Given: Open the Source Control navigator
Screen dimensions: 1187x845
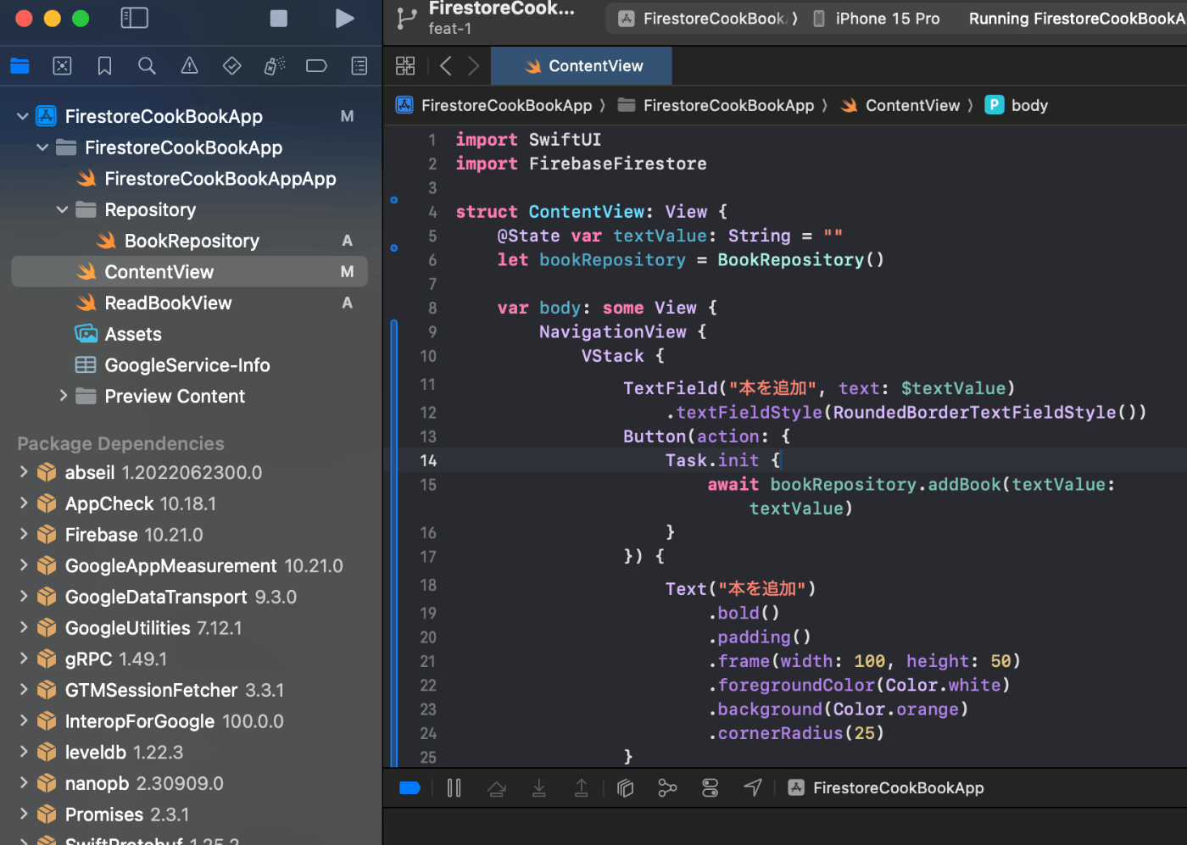Looking at the screenshot, I should 62,66.
